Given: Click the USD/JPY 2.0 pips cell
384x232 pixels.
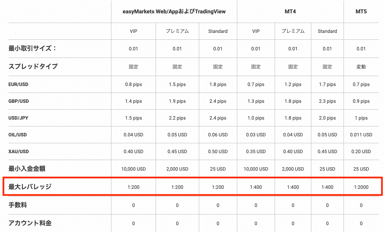Looking at the screenshot, I should pyautogui.click(x=327, y=118).
